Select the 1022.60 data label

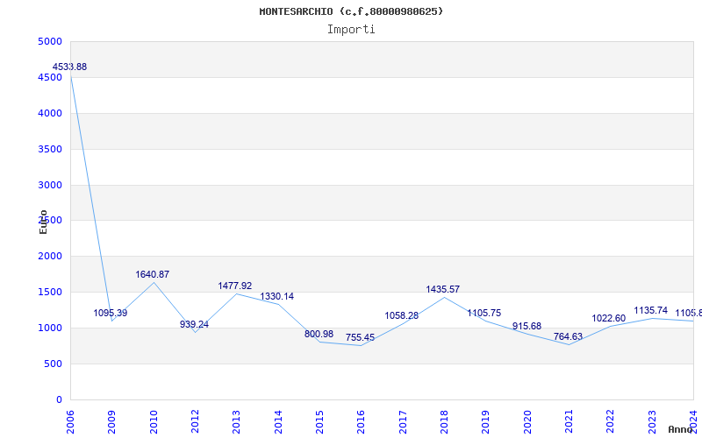609,319
